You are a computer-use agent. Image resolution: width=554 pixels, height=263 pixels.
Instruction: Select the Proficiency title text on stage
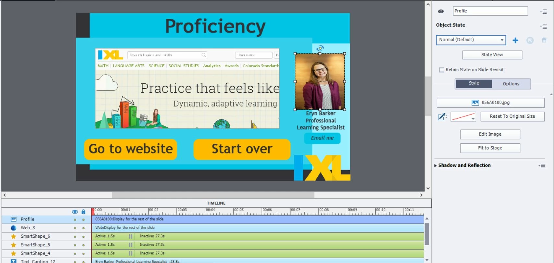click(x=215, y=26)
